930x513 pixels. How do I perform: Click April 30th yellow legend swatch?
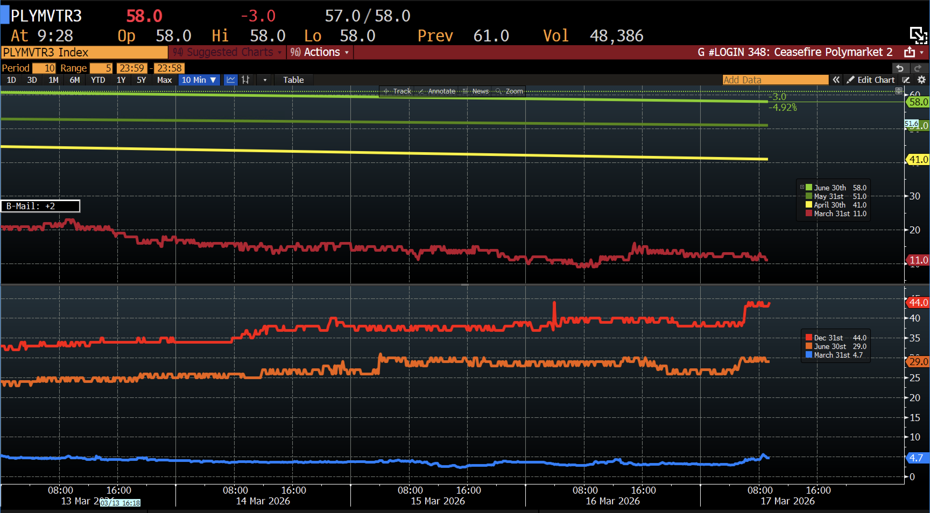pyautogui.click(x=809, y=205)
